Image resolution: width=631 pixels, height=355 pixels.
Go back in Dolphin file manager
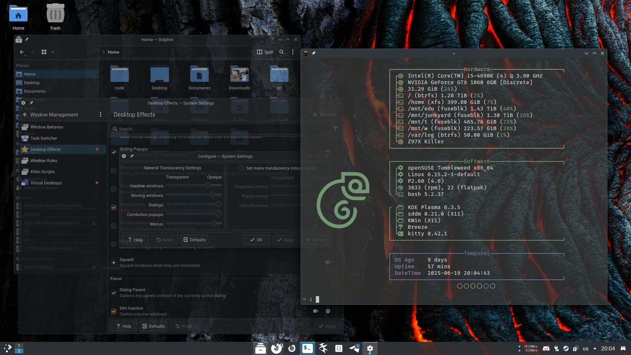[x=22, y=52]
